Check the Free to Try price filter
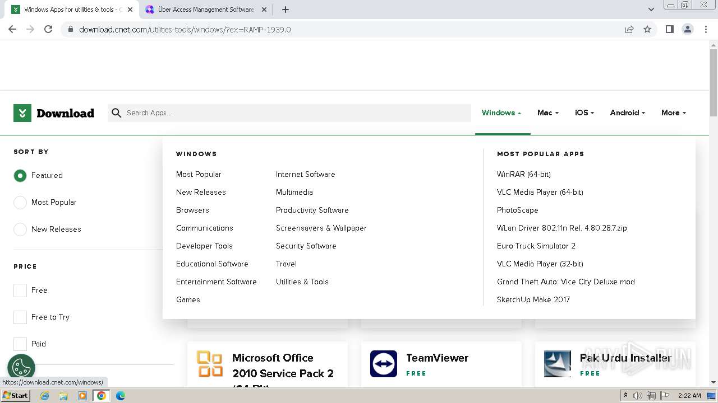Viewport: 718px width, 403px height. 20,317
